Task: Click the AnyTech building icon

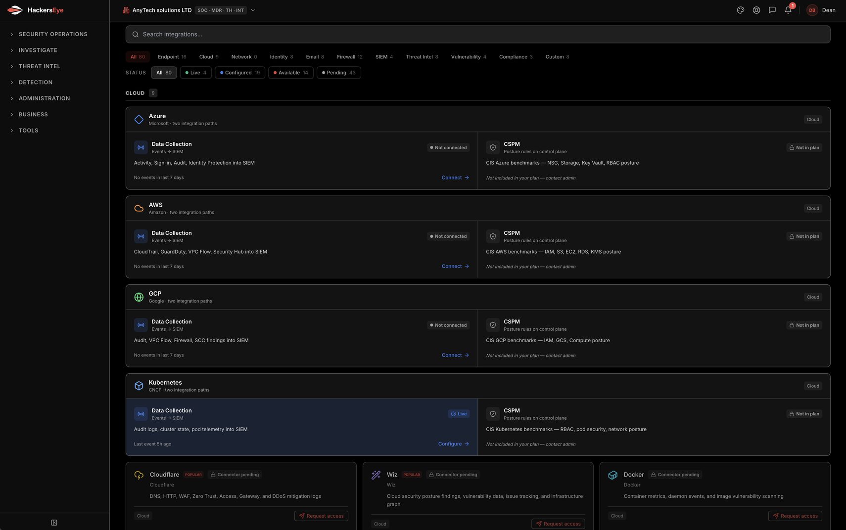Action: pos(126,10)
